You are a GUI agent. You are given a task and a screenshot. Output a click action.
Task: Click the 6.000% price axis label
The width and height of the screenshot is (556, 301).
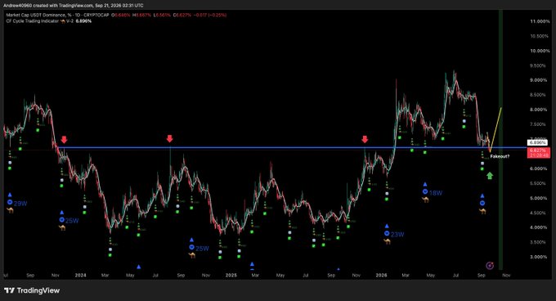pos(538,168)
